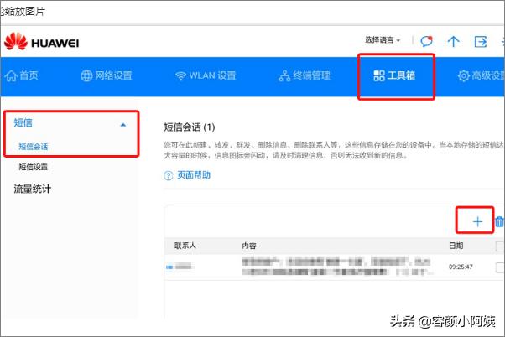This screenshot has height=337, width=505.
Task: Open the WLAN 设置 tab
Action: pyautogui.click(x=206, y=75)
